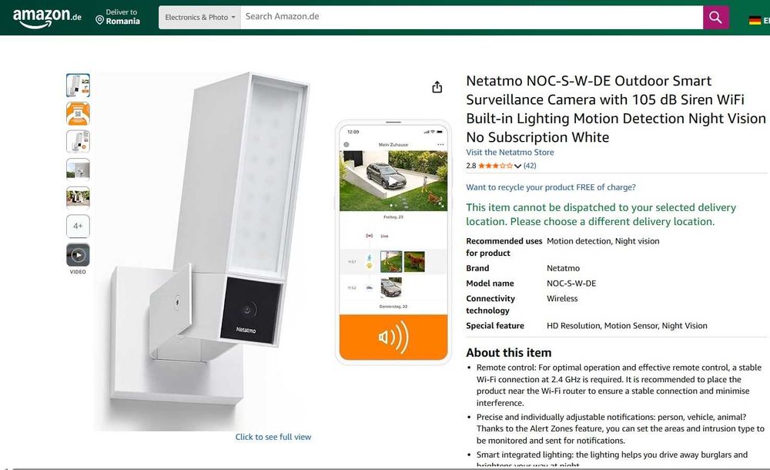Visit the Netatmo Store link

click(x=510, y=153)
